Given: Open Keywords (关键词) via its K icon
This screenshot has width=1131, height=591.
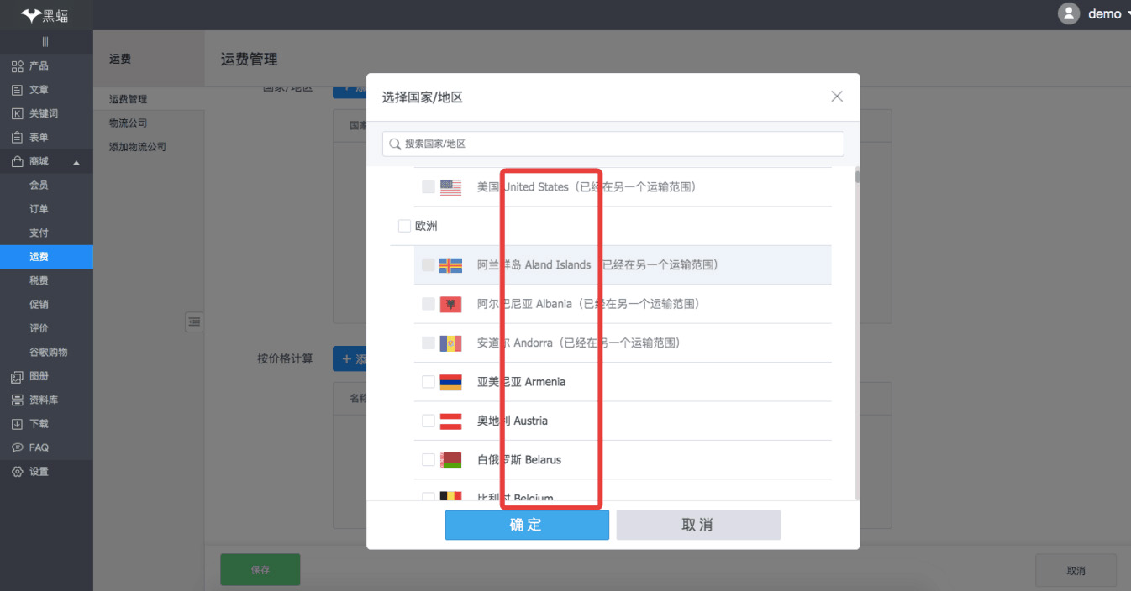Looking at the screenshot, I should (17, 114).
